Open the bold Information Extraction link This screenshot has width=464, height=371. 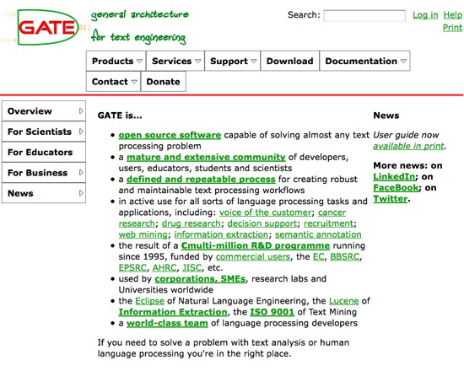click(x=173, y=312)
